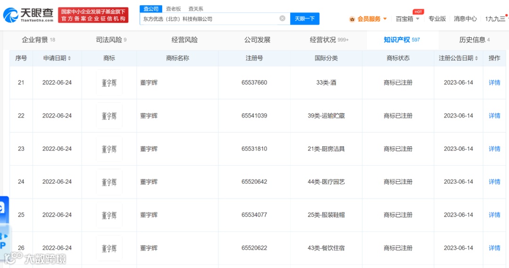Open trademark image in row 25
The height and width of the screenshot is (268, 509).
pyautogui.click(x=109, y=215)
